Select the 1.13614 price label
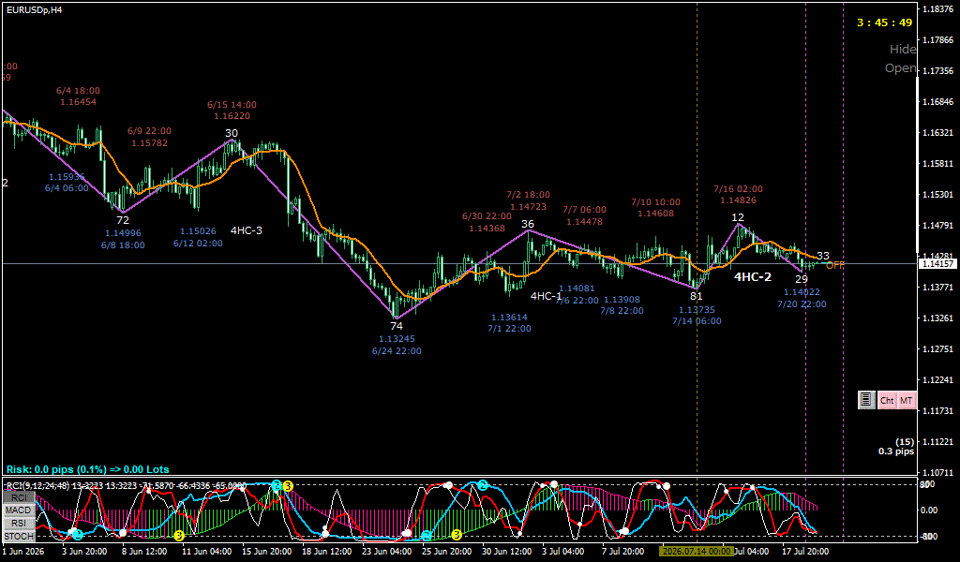The width and height of the screenshot is (960, 562). click(509, 318)
